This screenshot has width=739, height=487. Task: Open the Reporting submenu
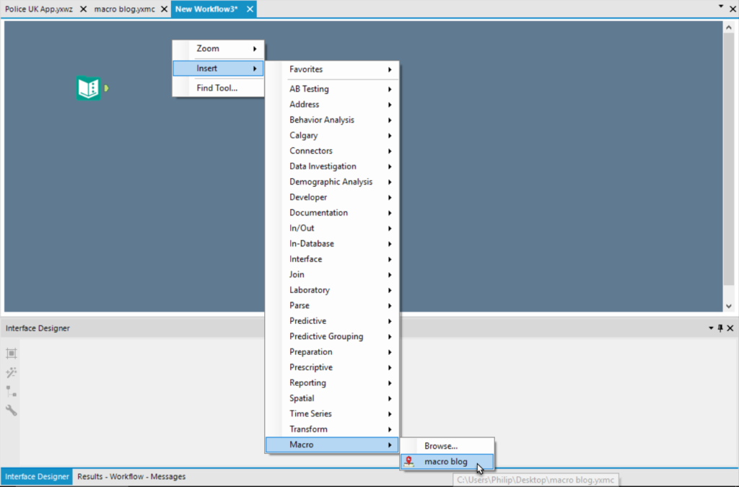tap(332, 383)
